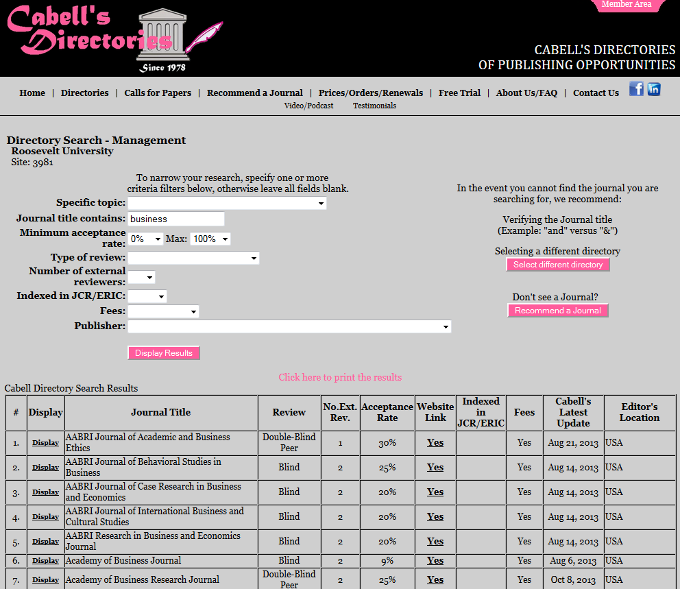The width and height of the screenshot is (680, 589).
Task: Click the Cabell's Directories logo
Action: pos(115,38)
